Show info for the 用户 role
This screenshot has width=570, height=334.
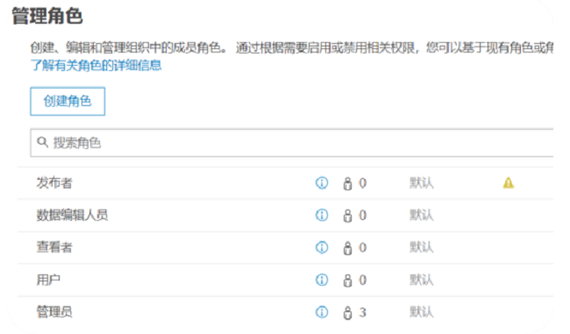tap(322, 280)
